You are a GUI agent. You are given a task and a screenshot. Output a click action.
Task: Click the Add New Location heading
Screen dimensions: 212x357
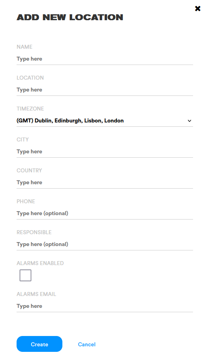[x=70, y=17]
